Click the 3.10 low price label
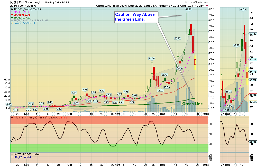 16,110
